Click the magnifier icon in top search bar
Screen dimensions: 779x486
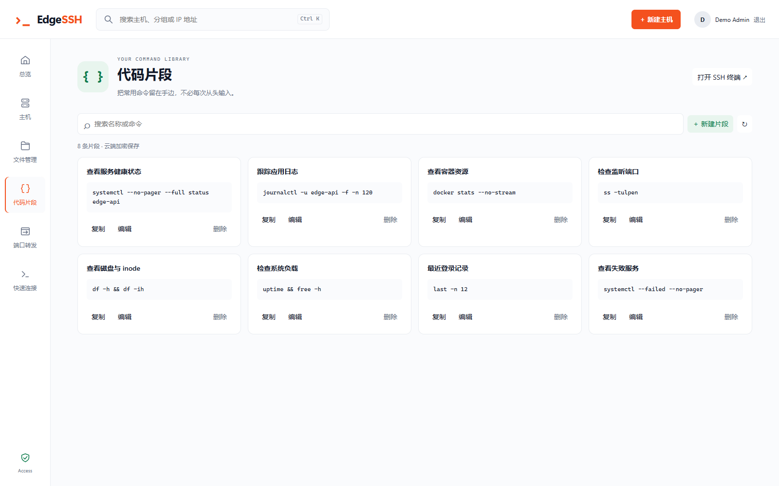pos(109,19)
